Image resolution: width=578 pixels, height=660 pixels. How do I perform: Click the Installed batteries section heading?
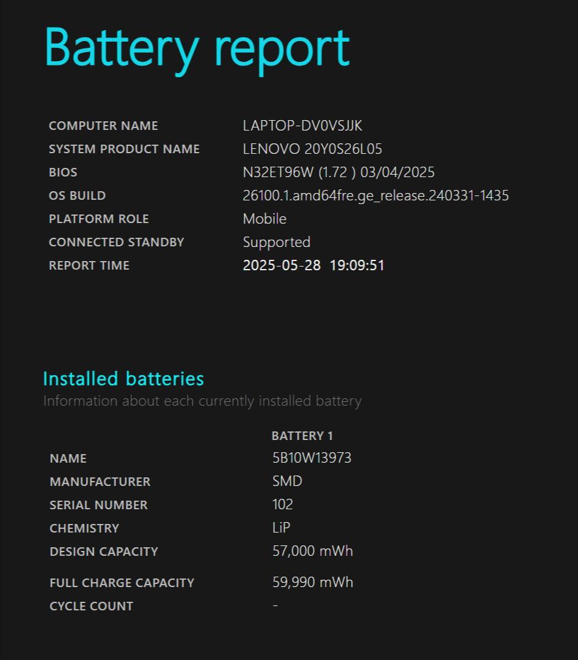coord(123,379)
